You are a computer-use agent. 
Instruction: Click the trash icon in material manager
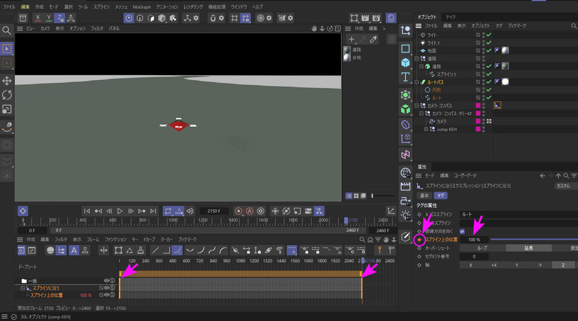(x=392, y=39)
